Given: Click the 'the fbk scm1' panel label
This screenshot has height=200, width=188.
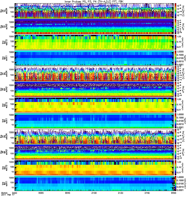Looking at the screenshot, I should coord(5,183).
